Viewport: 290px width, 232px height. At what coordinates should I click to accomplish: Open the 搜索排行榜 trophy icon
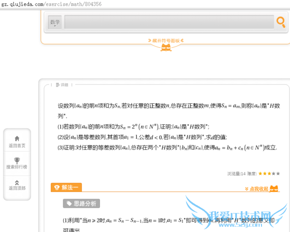tap(17, 160)
